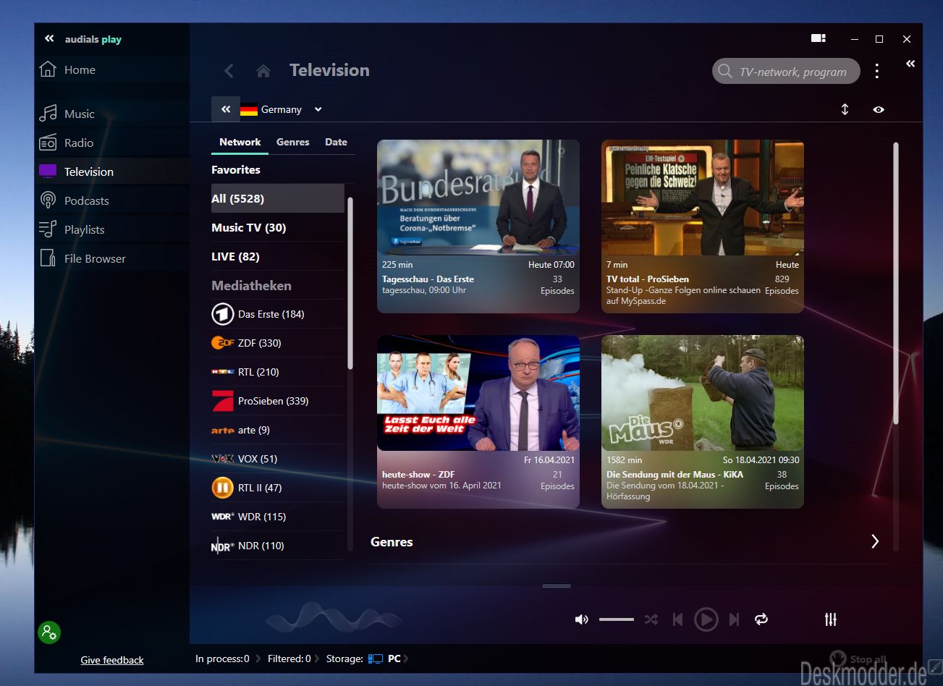
Task: Switch to the Network tab
Action: tap(240, 142)
